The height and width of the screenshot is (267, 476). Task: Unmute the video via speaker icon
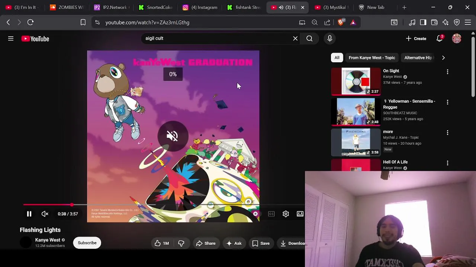point(45,214)
